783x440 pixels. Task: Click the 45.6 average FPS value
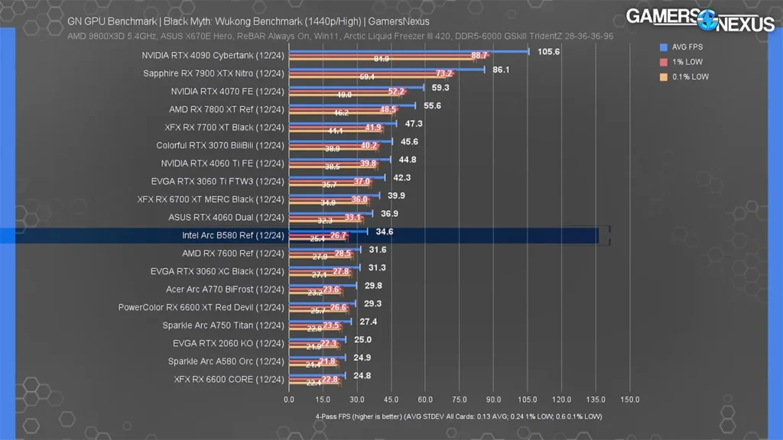[410, 141]
